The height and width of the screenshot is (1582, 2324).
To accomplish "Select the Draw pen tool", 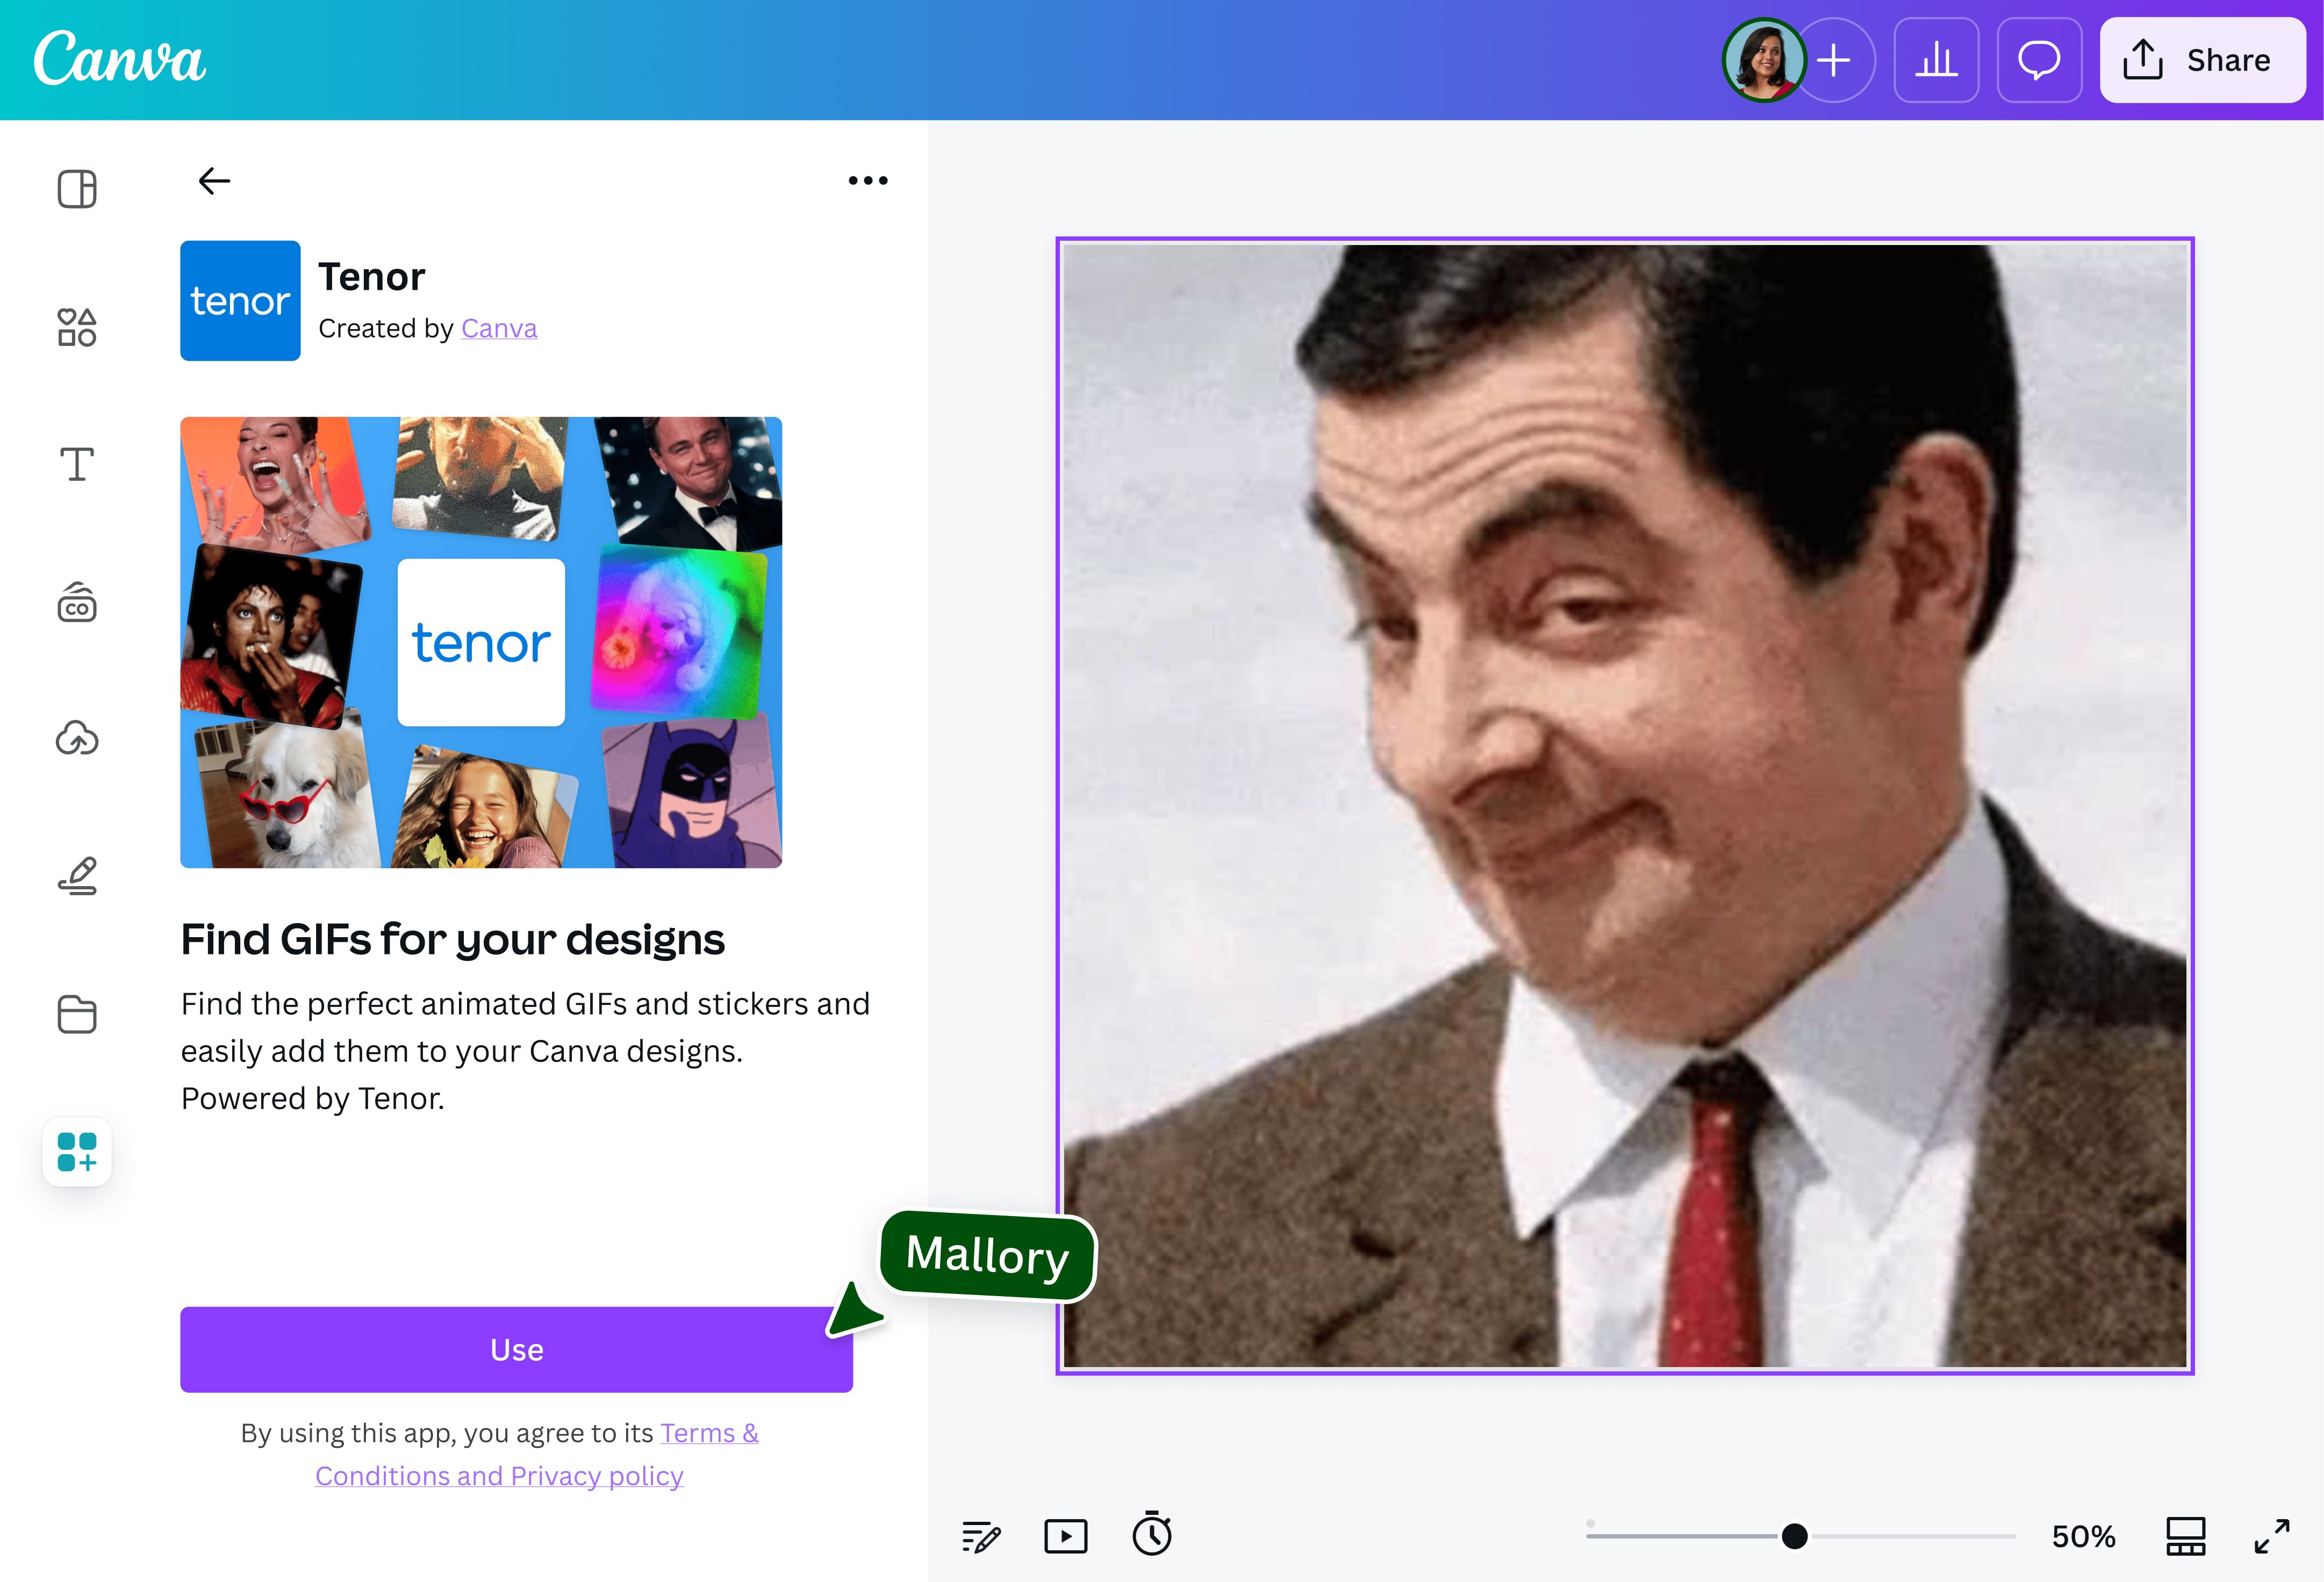I will pyautogui.click(x=77, y=876).
